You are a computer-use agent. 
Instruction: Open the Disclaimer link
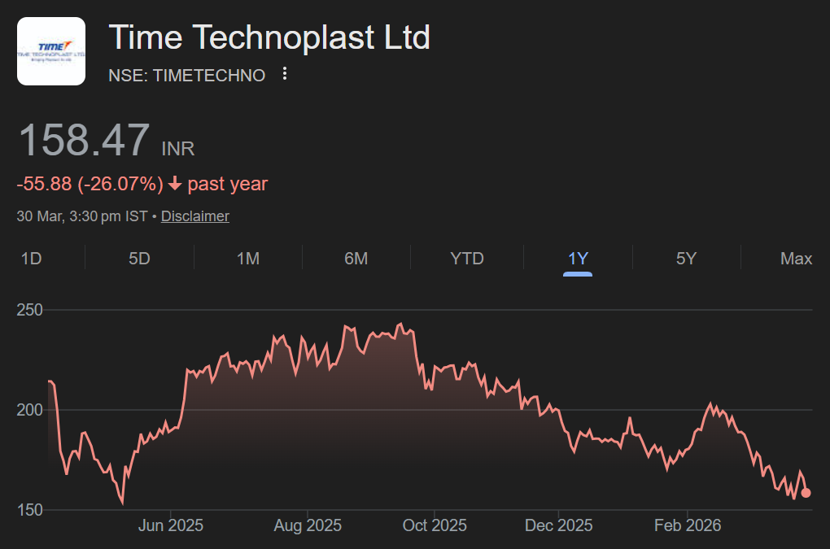194,216
